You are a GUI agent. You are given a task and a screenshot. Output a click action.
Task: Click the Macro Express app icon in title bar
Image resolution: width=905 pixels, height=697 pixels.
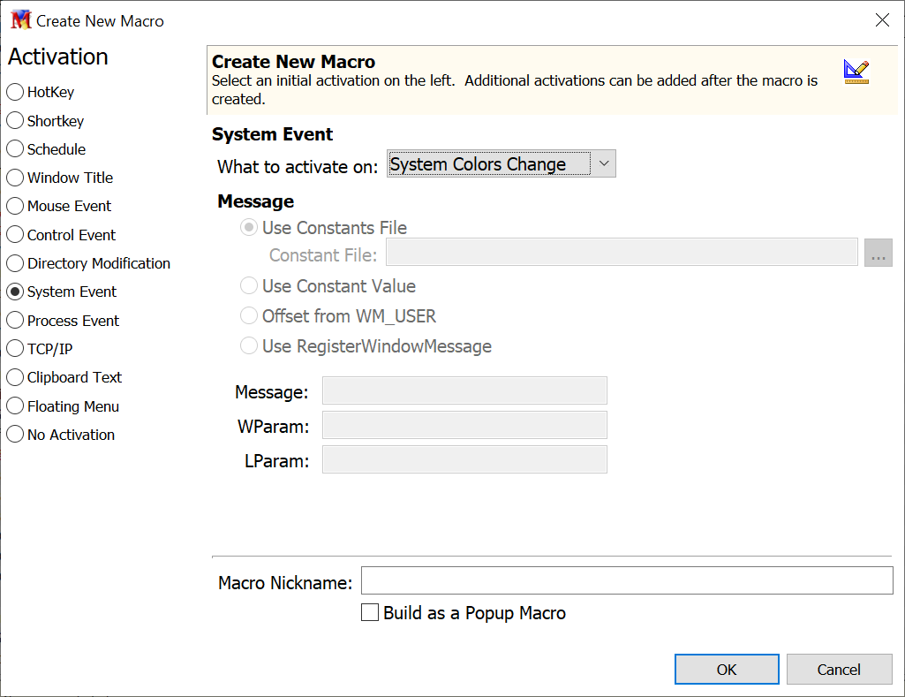[x=20, y=20]
